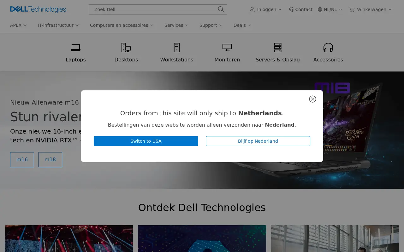
Task: Select the Servers & Opslag icon
Action: [x=278, y=48]
